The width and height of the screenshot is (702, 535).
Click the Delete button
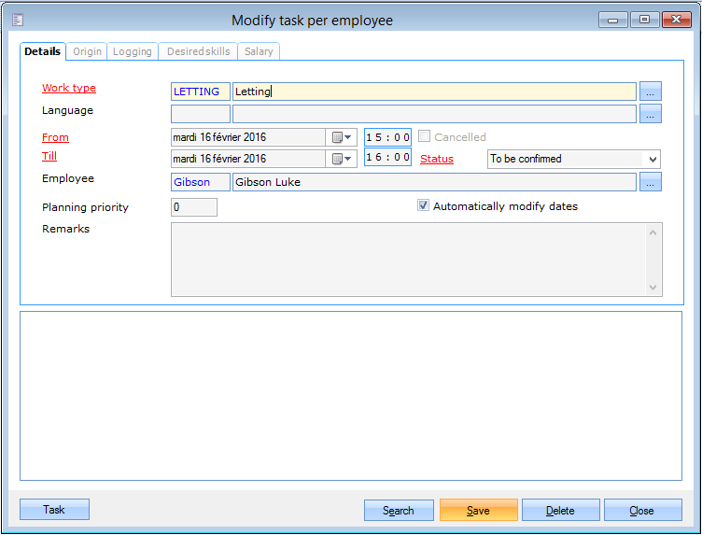point(560,511)
